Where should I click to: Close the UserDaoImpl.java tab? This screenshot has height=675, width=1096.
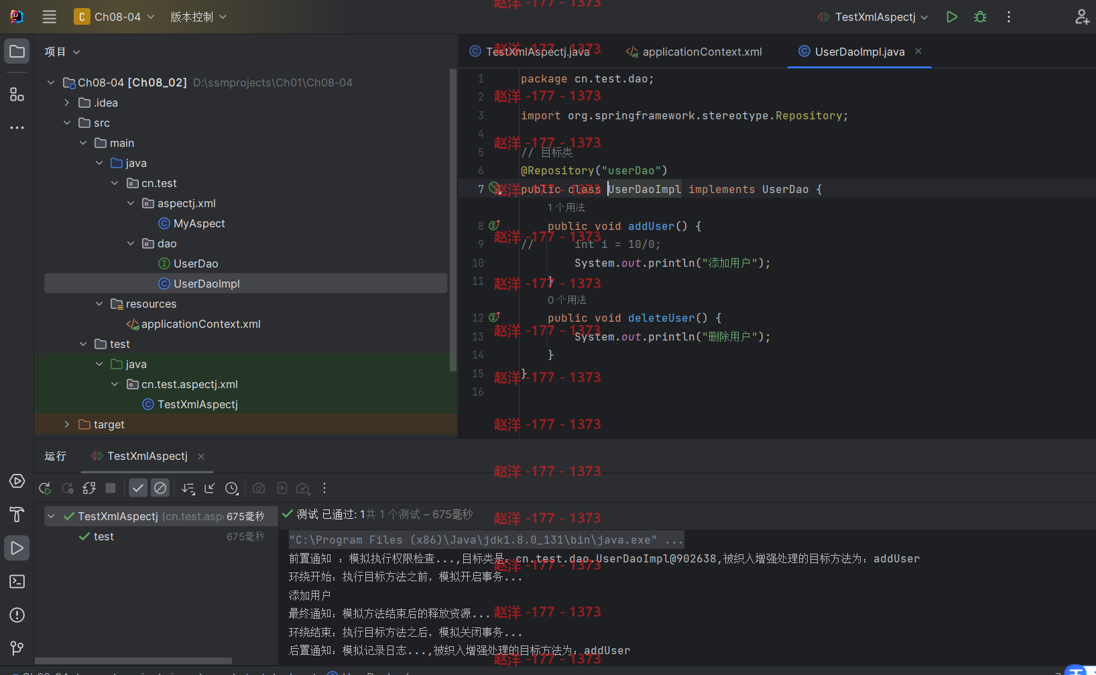(x=918, y=51)
